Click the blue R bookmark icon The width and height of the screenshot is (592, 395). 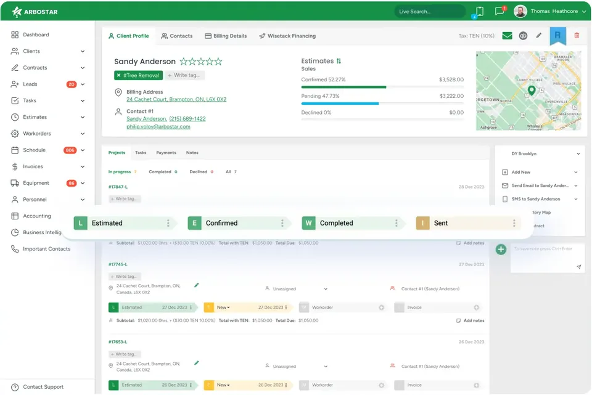click(x=557, y=36)
